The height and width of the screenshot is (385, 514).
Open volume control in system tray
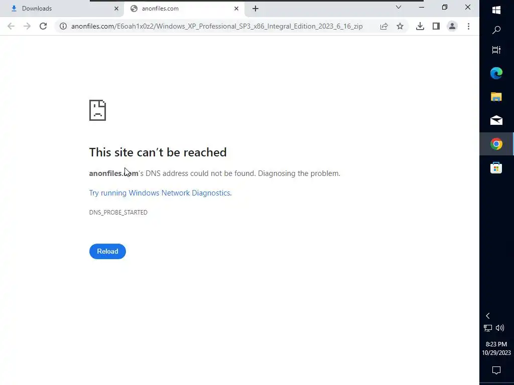coord(500,328)
